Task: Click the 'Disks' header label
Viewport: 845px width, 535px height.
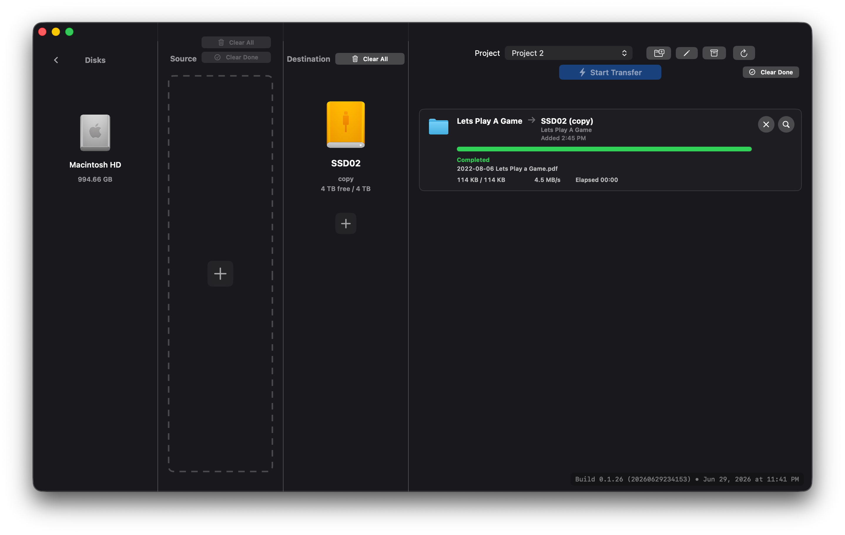Action: click(x=95, y=60)
